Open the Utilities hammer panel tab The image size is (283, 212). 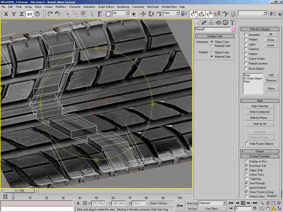click(x=233, y=23)
